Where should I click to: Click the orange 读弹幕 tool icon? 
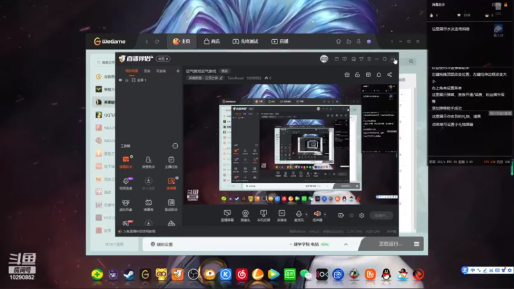[x=171, y=184]
